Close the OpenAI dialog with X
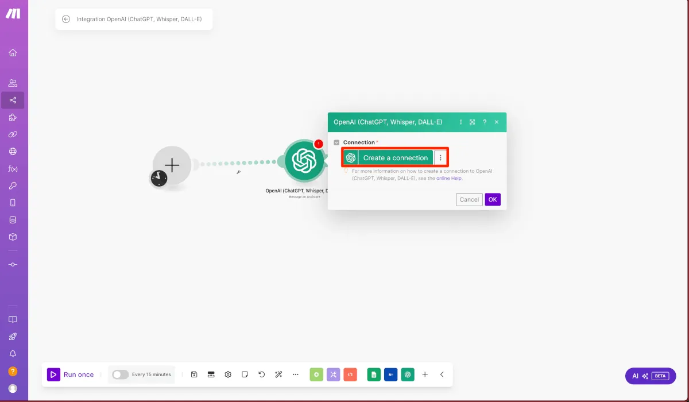Image resolution: width=689 pixels, height=402 pixels. (x=497, y=122)
